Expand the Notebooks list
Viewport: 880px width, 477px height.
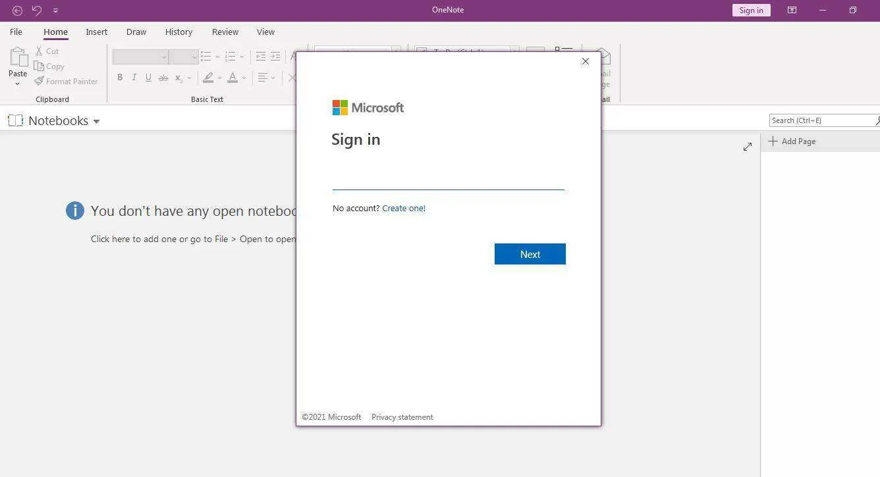click(96, 122)
